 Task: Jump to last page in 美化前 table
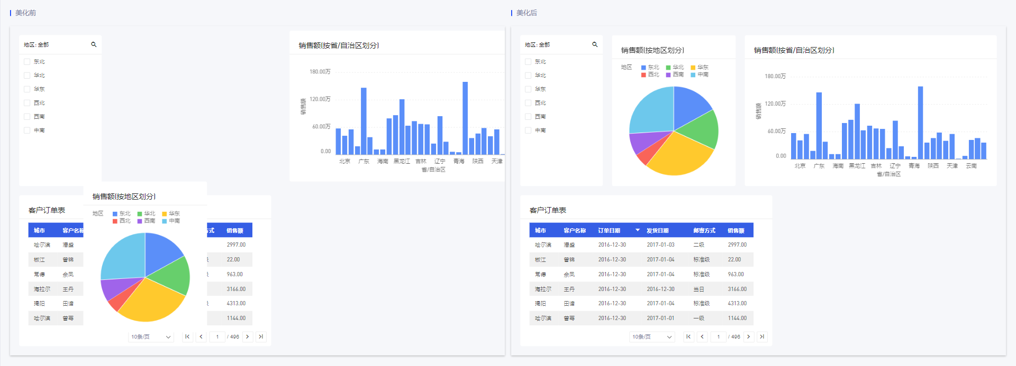pyautogui.click(x=261, y=336)
